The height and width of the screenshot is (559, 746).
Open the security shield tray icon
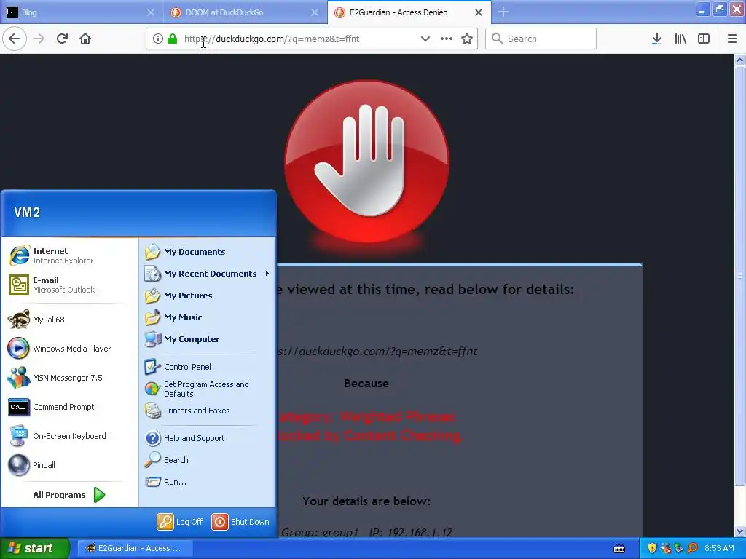point(652,548)
